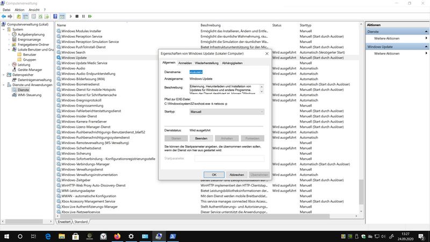Click Weitere Aktionen under Windows Update
Image resolution: width=430 pixels, height=242 pixels.
point(386,53)
